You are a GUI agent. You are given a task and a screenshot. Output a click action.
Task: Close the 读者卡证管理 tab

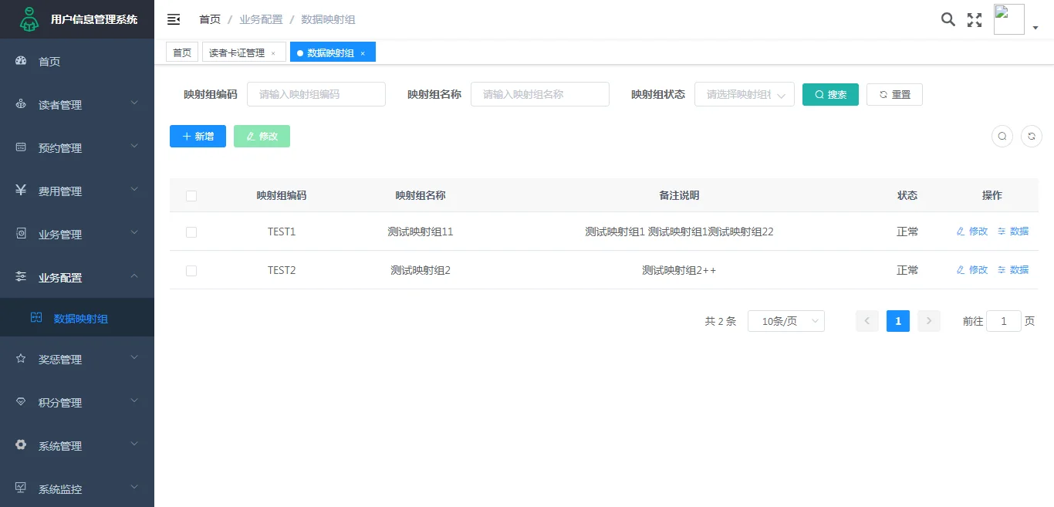coord(273,53)
